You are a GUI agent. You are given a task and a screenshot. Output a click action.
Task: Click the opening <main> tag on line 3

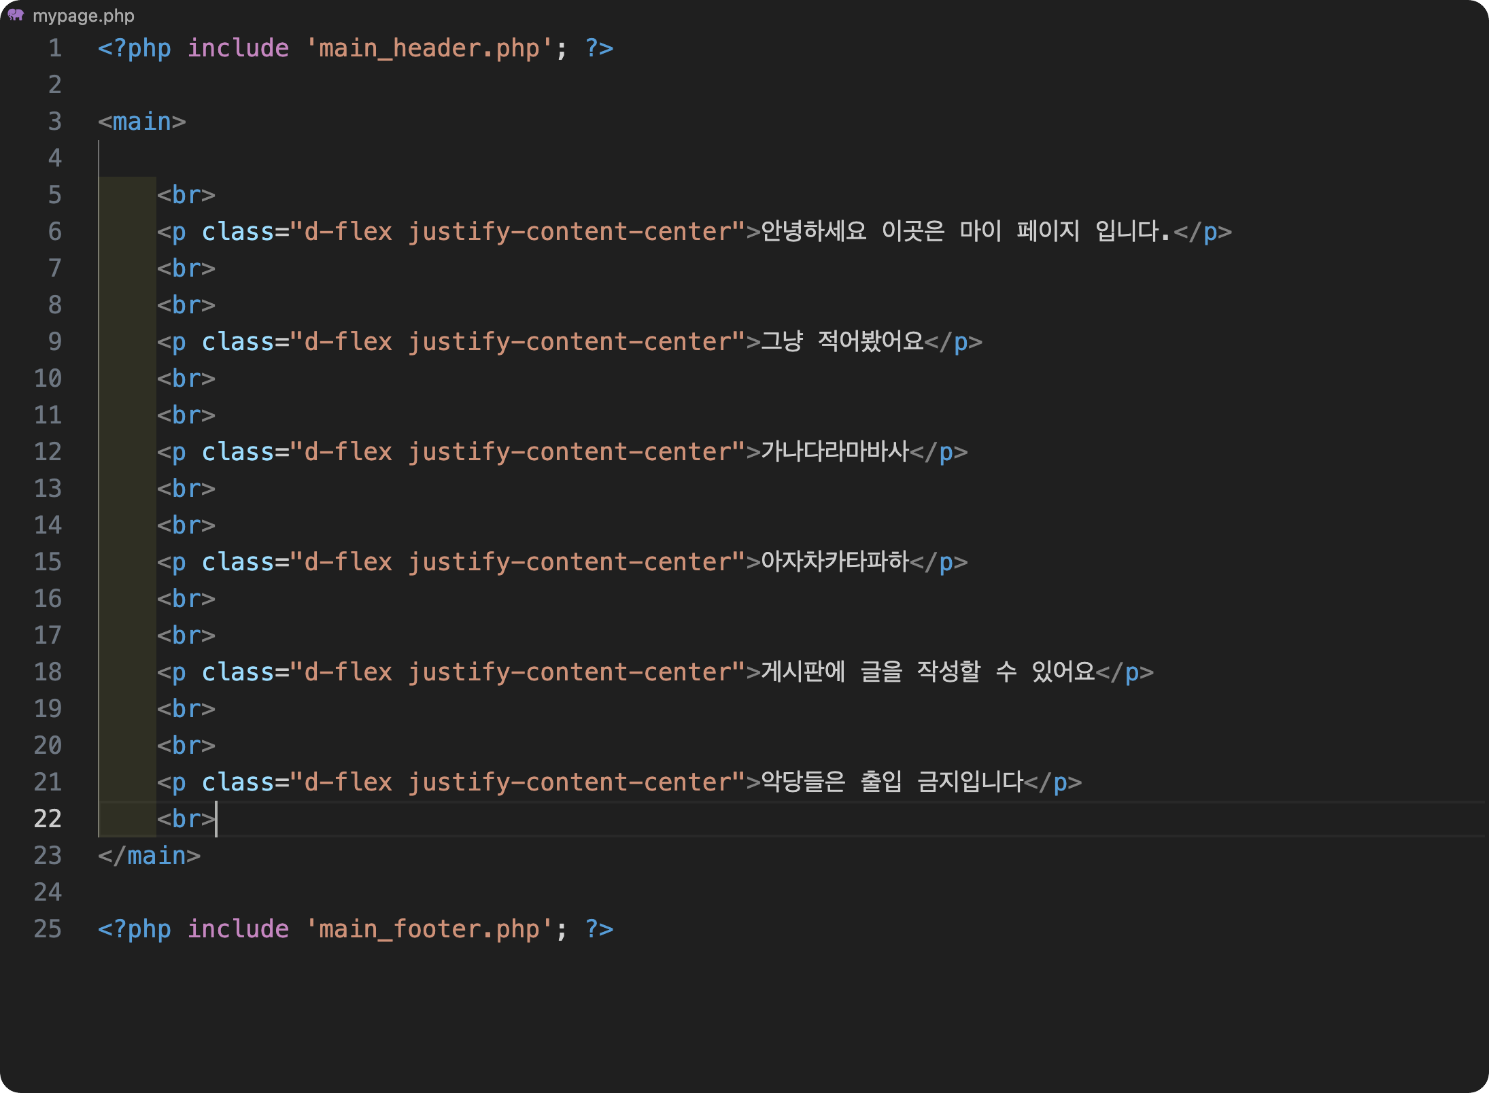[x=142, y=122]
